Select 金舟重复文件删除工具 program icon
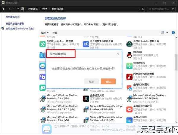Image resolution: width=178 pixels, height=135 pixels. point(86,44)
